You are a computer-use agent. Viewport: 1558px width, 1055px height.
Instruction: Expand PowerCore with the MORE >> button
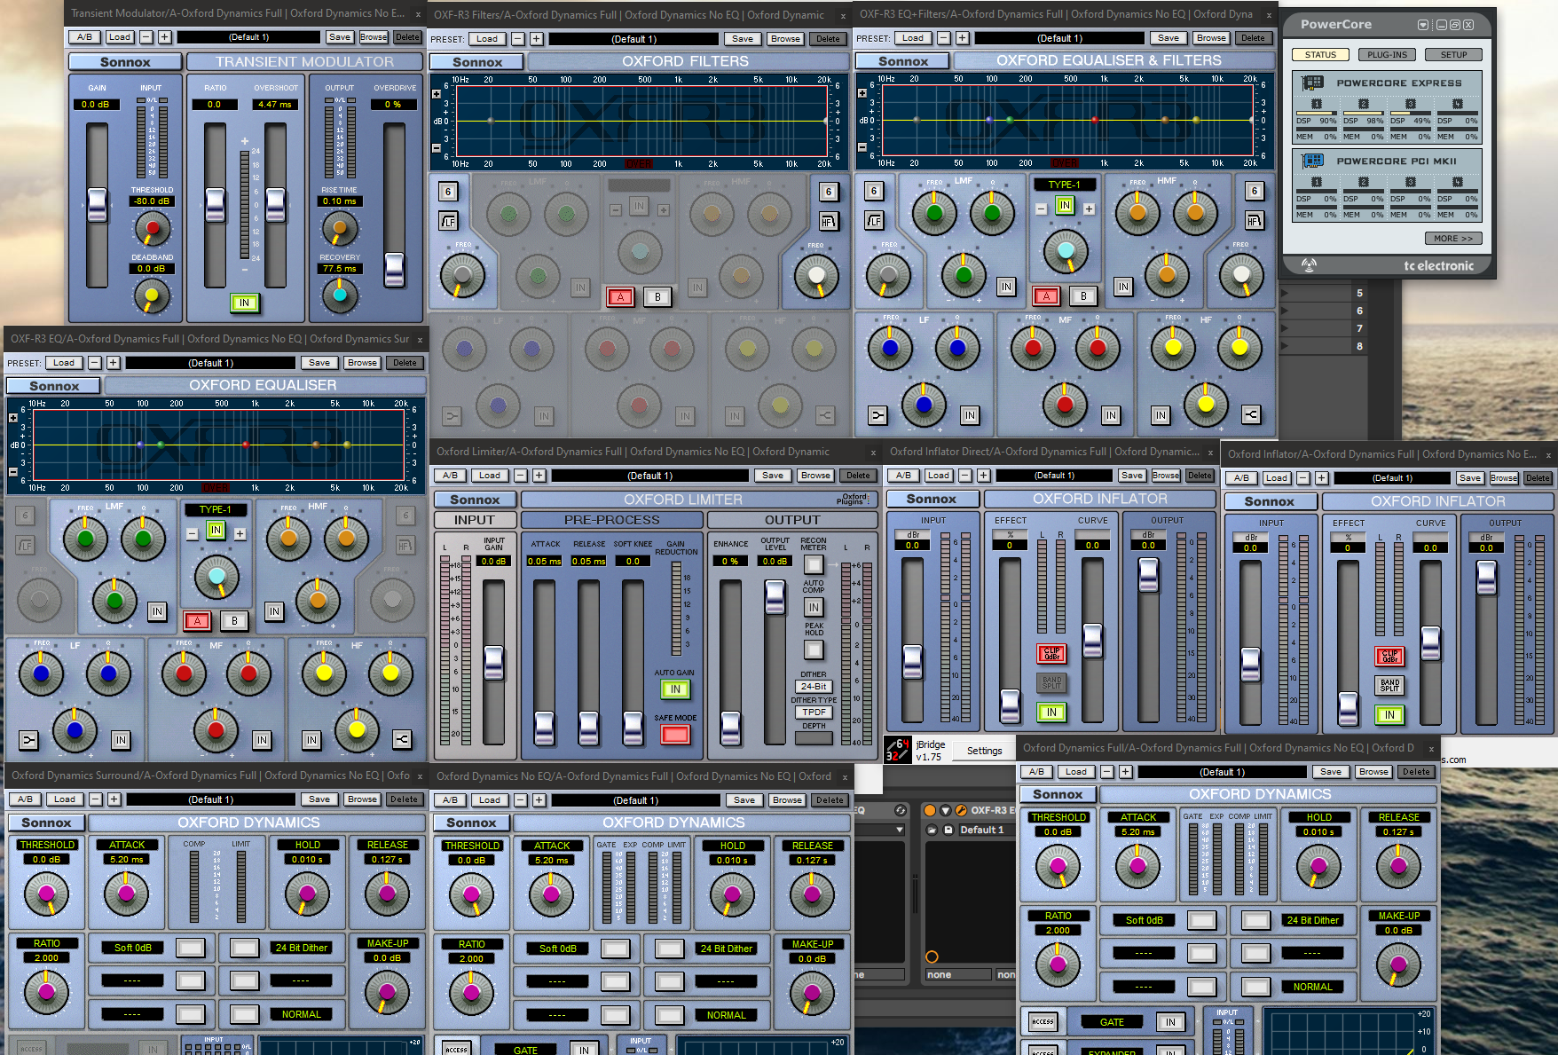pyautogui.click(x=1452, y=239)
